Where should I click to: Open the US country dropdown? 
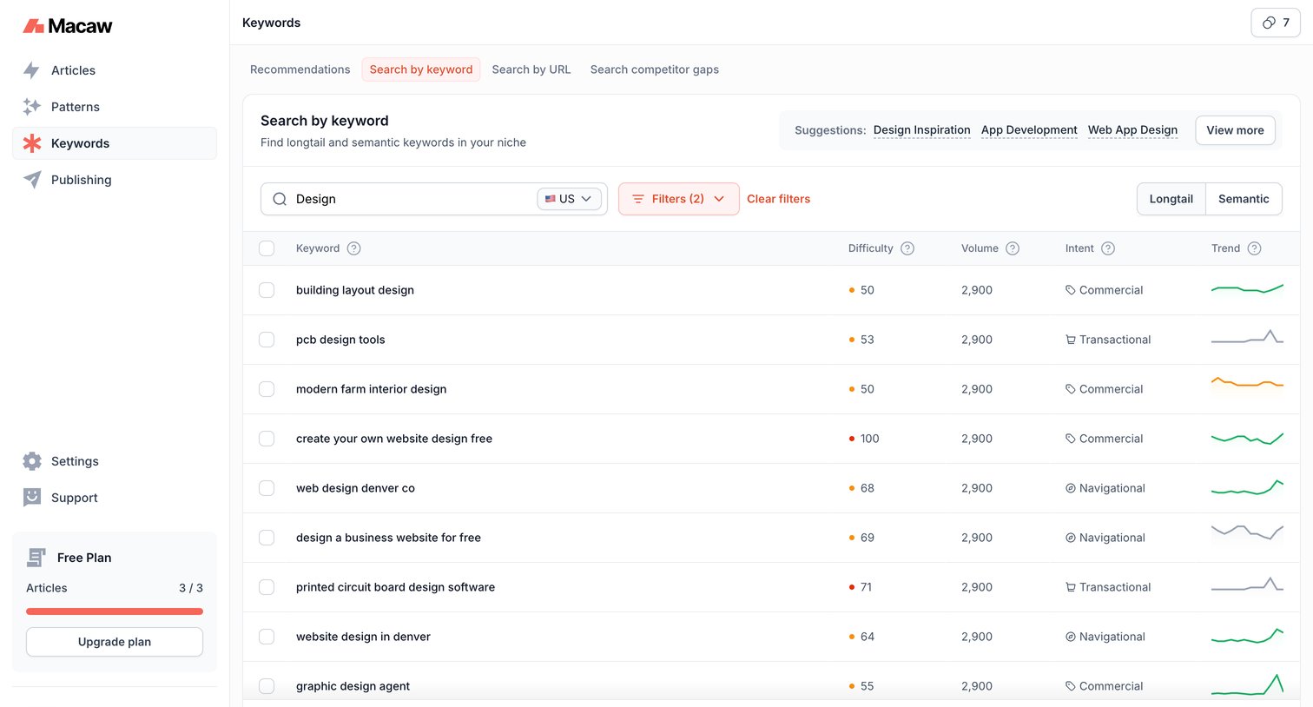click(x=569, y=199)
